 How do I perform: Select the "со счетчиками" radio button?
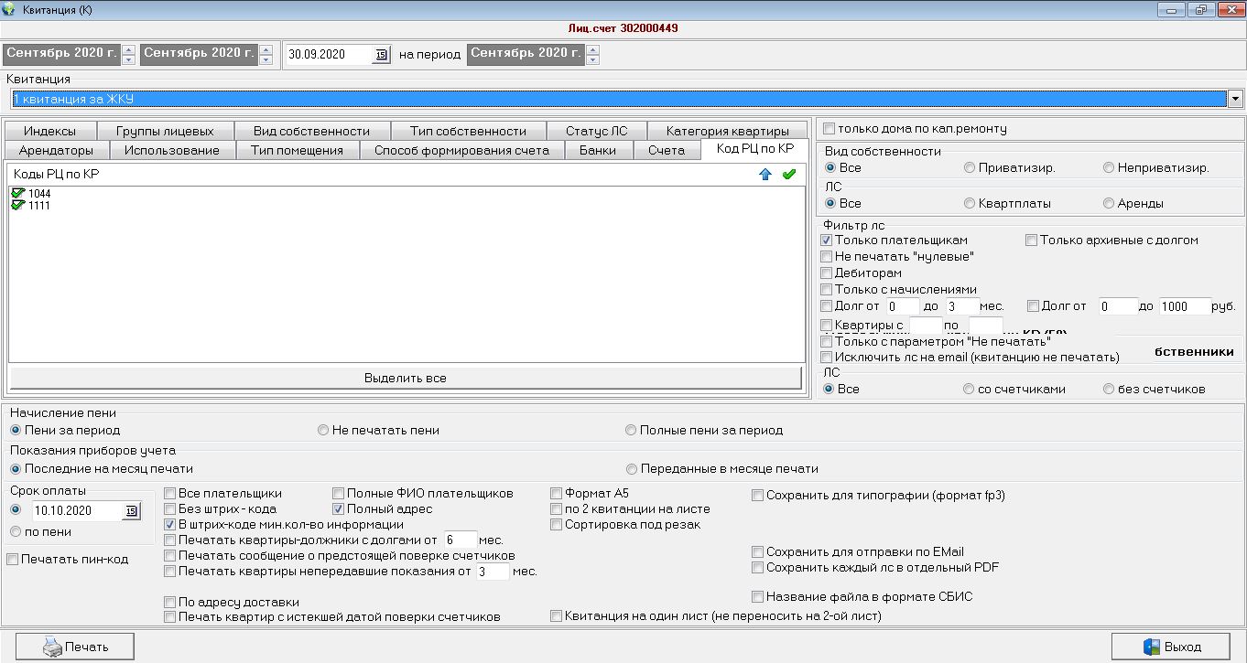969,390
